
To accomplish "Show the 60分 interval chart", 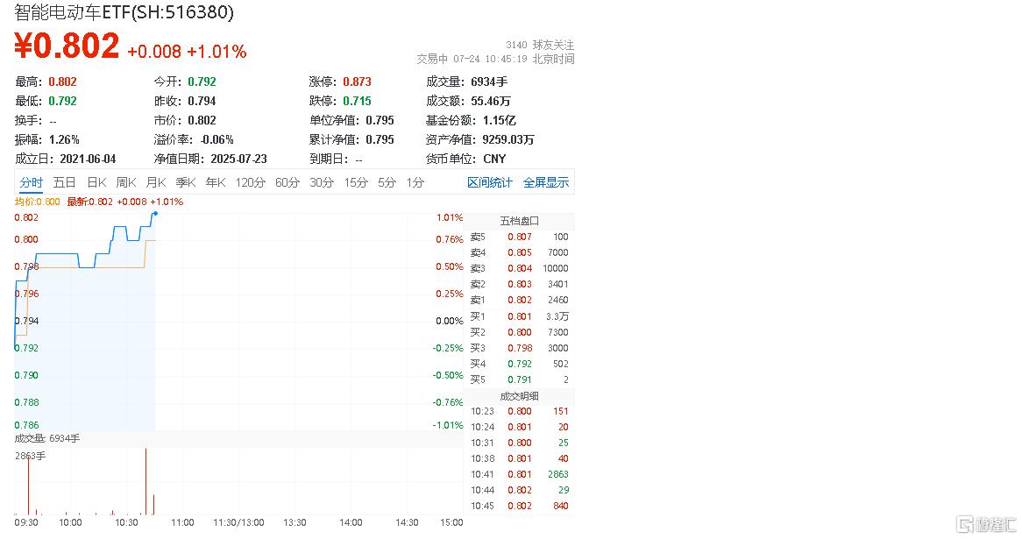I will pyautogui.click(x=287, y=182).
